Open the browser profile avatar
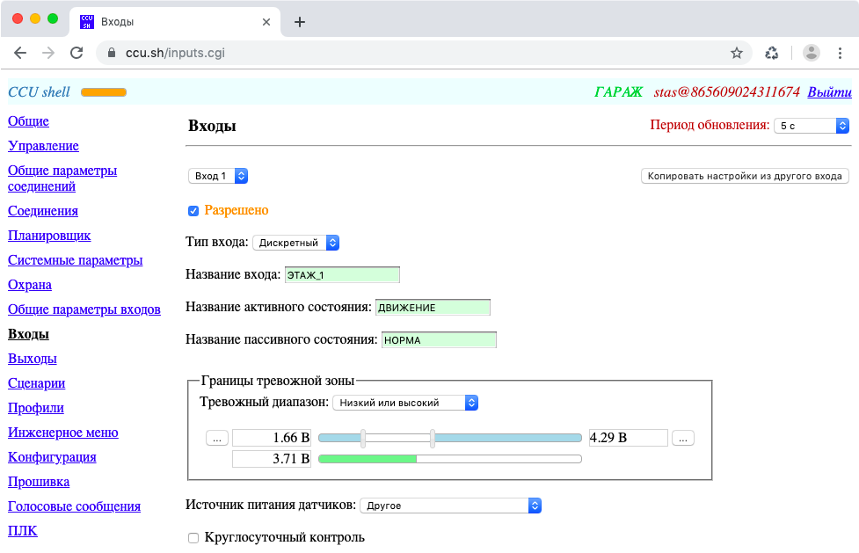The height and width of the screenshot is (553, 859). pyautogui.click(x=811, y=53)
